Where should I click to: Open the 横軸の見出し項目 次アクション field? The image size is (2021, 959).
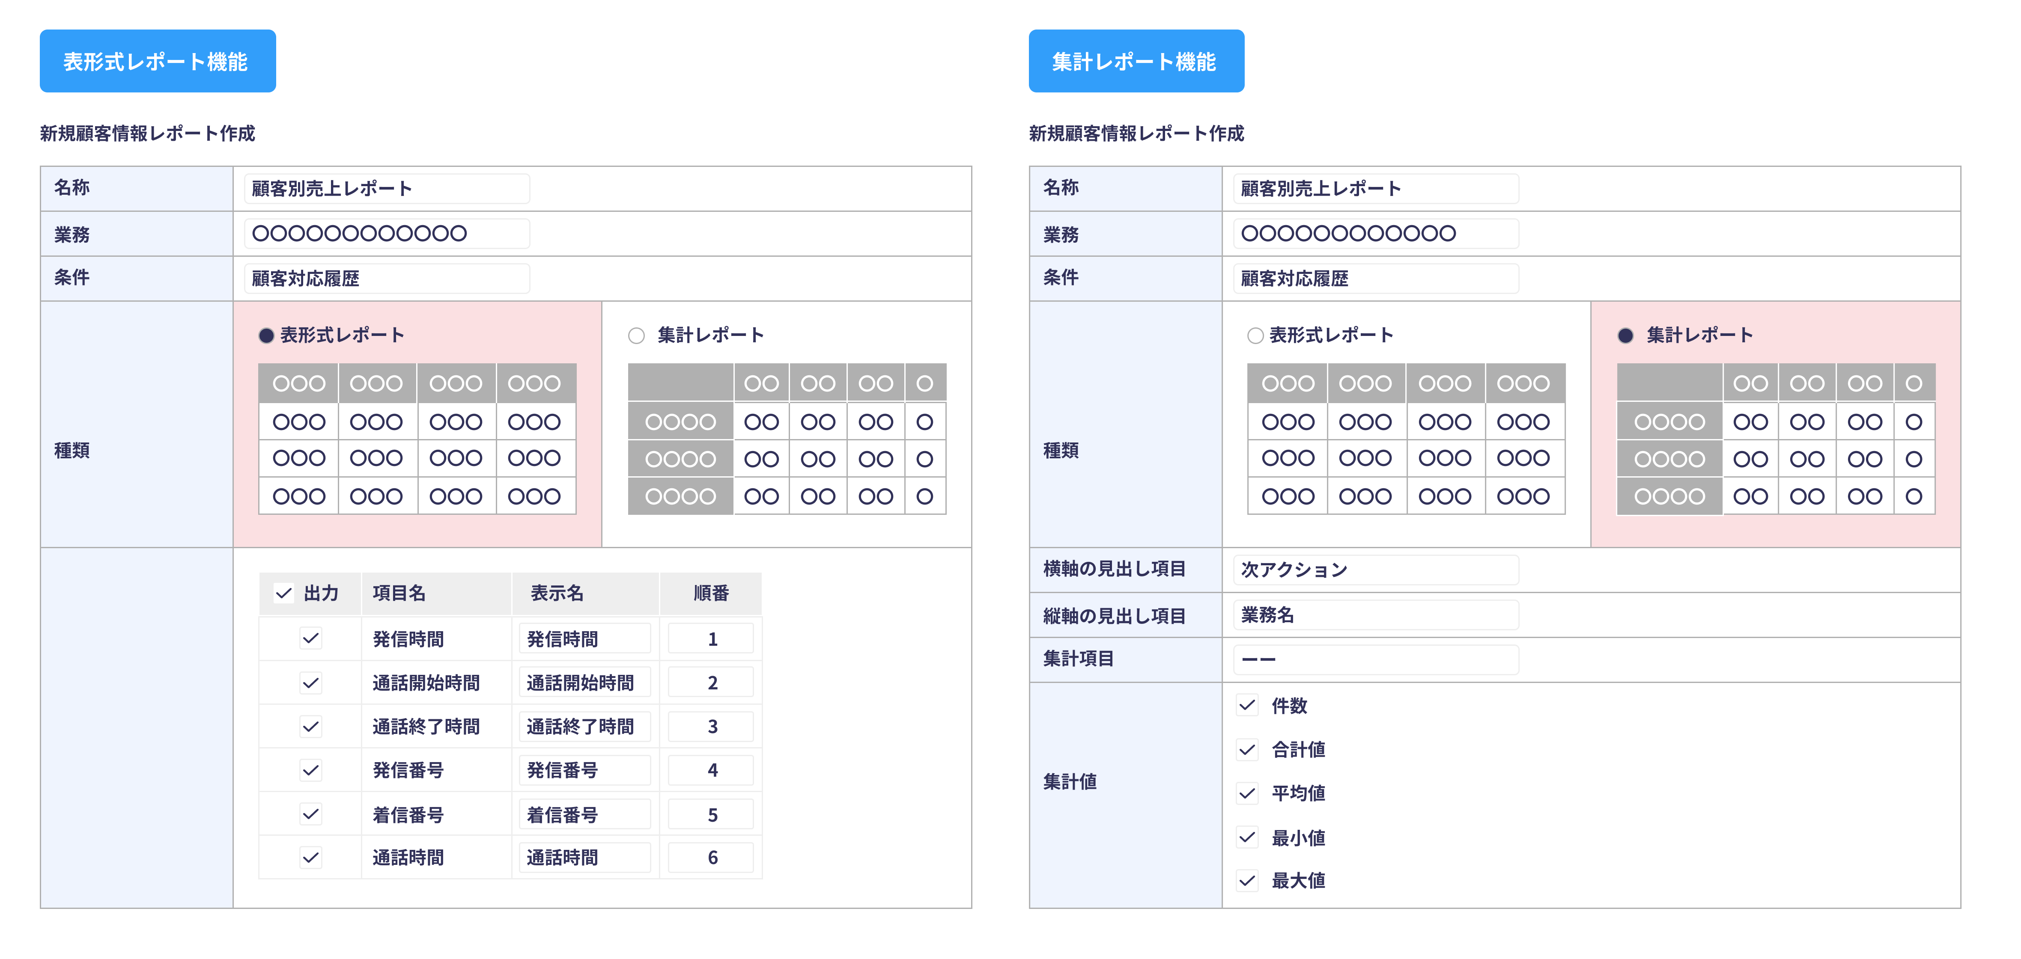pos(1375,570)
